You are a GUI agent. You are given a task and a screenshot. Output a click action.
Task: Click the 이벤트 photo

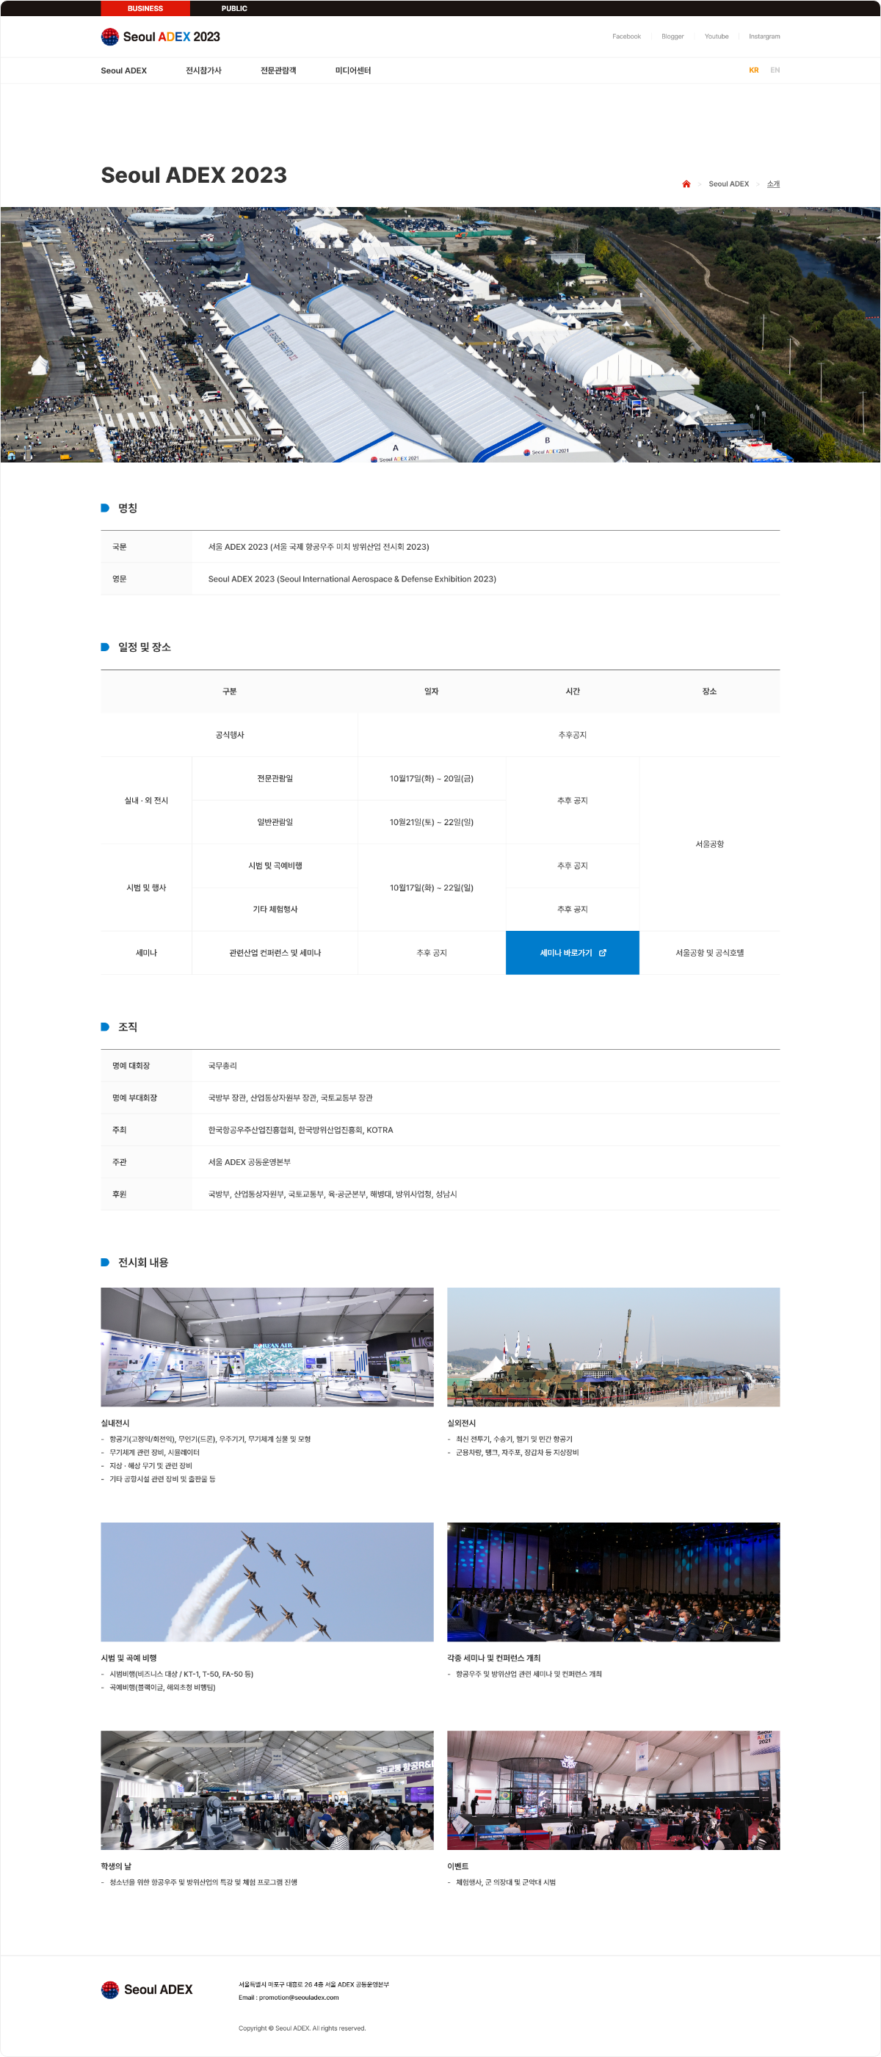coord(614,1791)
